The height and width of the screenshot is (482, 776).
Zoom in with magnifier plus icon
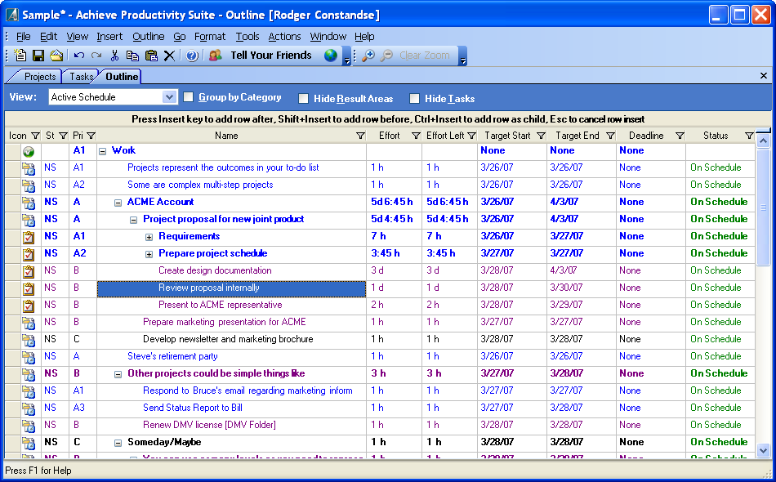pyautogui.click(x=368, y=56)
